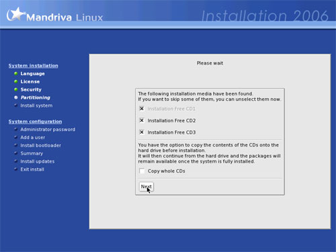Select System installation heading
The image size is (336, 252).
point(34,66)
